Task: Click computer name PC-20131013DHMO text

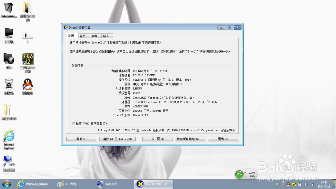Action: [144, 75]
